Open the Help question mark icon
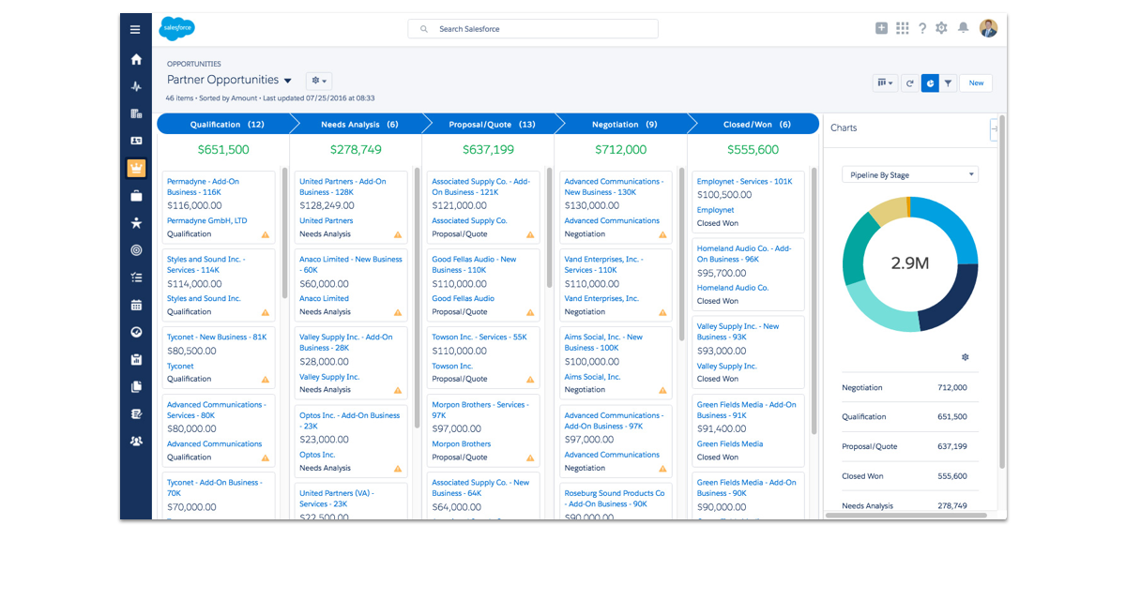Viewport: 1126px width, 600px height. coord(922,28)
